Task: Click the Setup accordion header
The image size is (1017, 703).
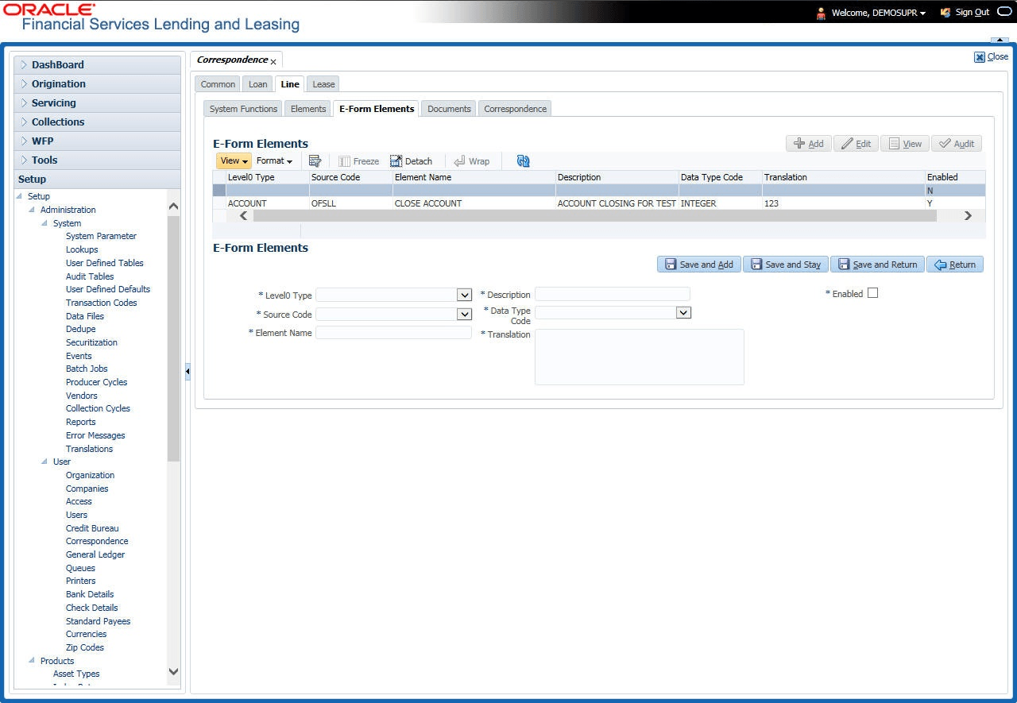Action: pos(98,180)
